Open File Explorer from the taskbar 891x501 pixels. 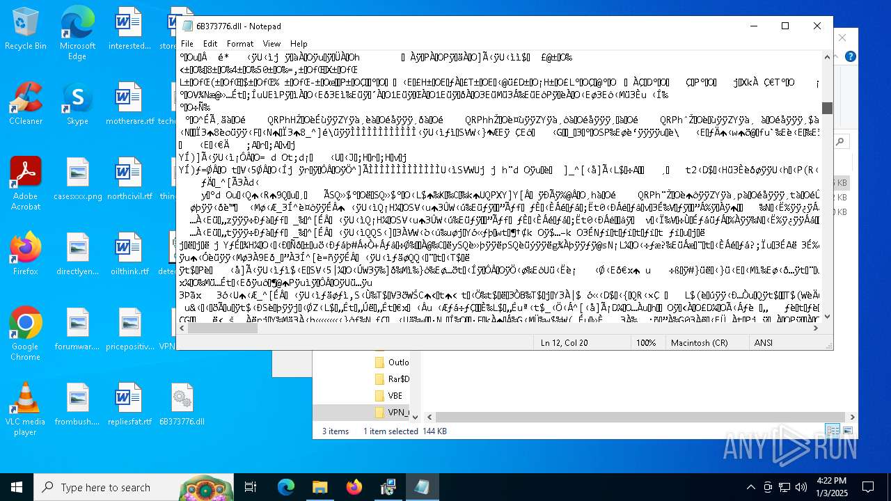[320, 487]
